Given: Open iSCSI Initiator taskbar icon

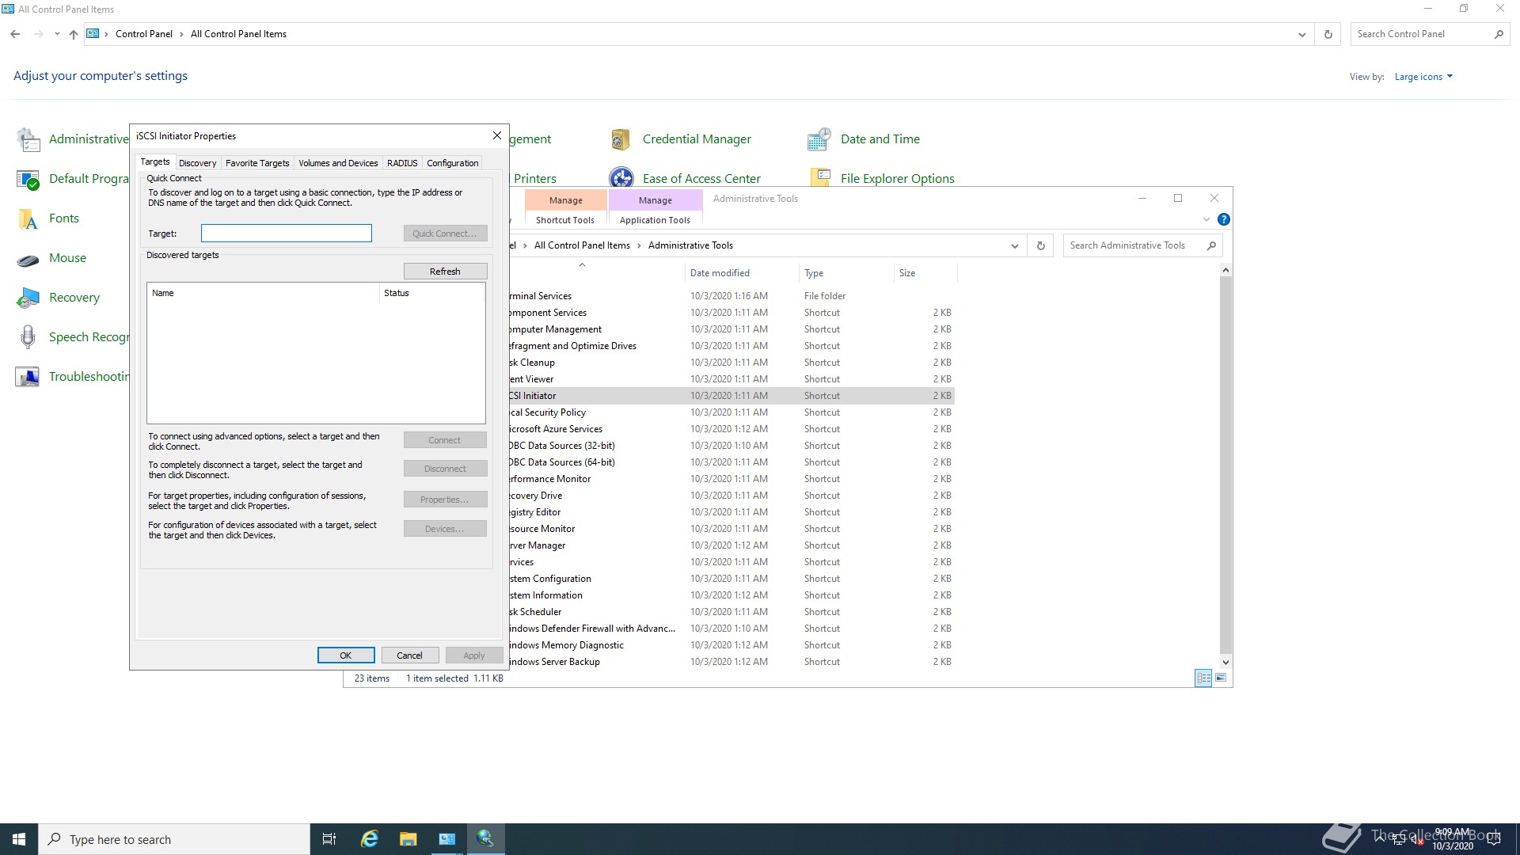Looking at the screenshot, I should click(x=485, y=839).
